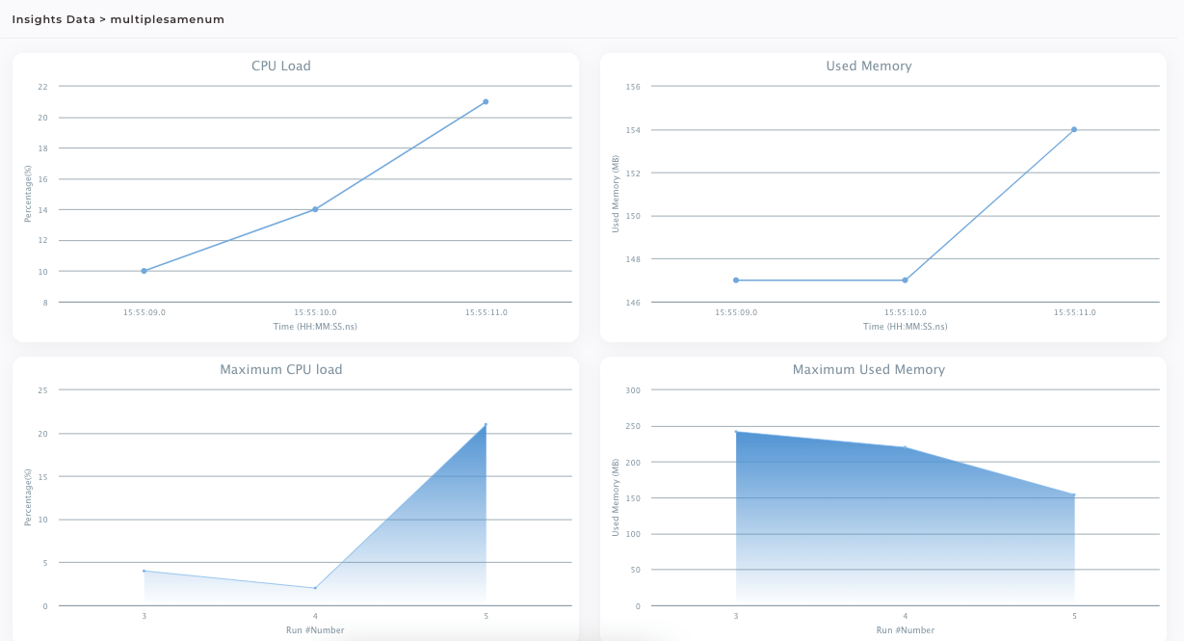The image size is (1184, 641).
Task: Click the Time axis label under CPU Load
Action: pyautogui.click(x=315, y=326)
